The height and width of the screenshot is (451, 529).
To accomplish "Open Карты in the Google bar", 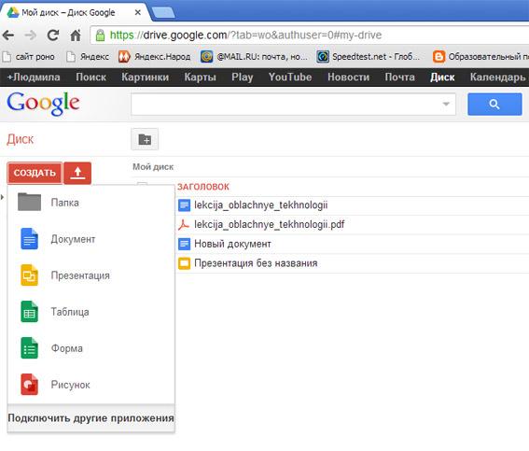I will (200, 78).
